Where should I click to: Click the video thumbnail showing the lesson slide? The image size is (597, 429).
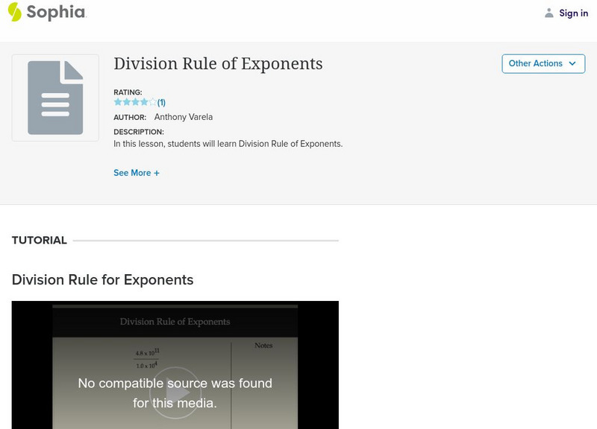[175, 357]
